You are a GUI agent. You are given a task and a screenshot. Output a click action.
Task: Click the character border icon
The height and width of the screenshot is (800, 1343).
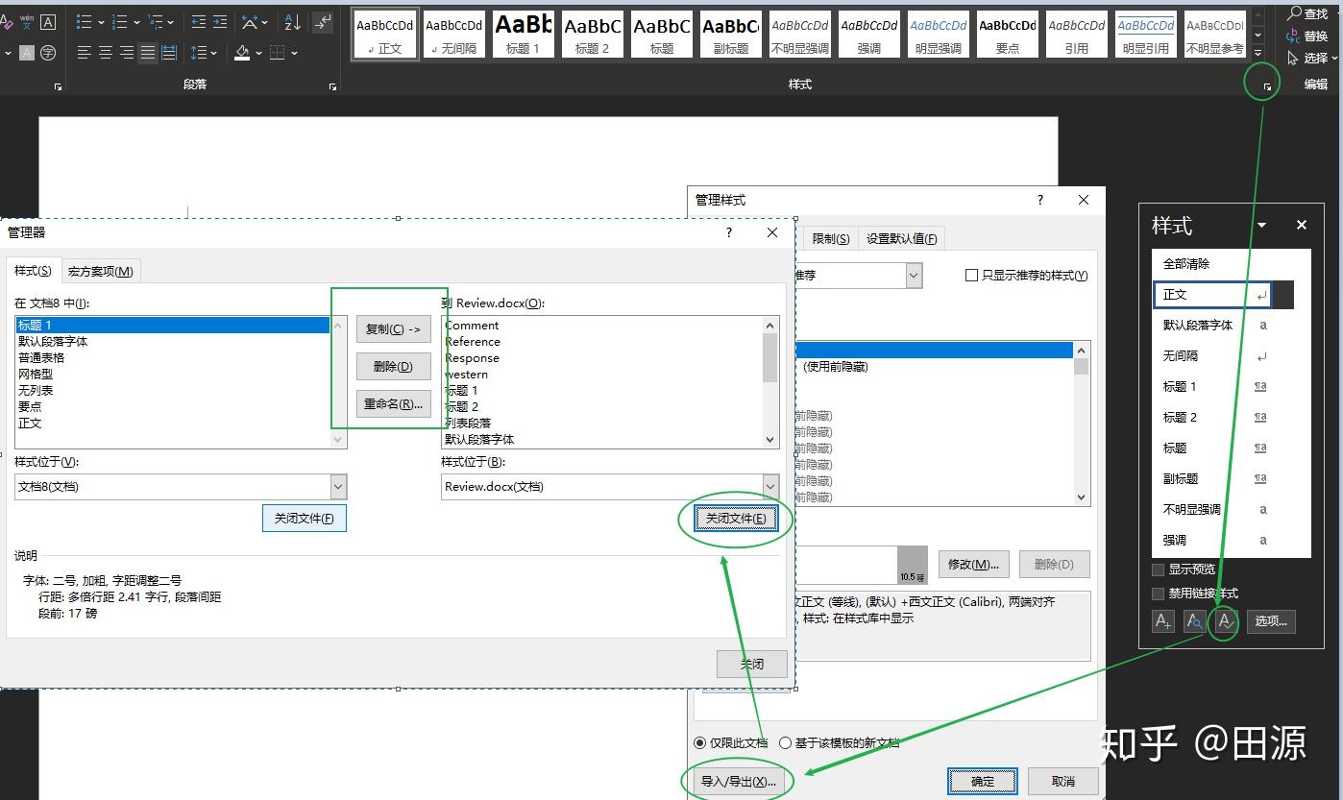[48, 21]
